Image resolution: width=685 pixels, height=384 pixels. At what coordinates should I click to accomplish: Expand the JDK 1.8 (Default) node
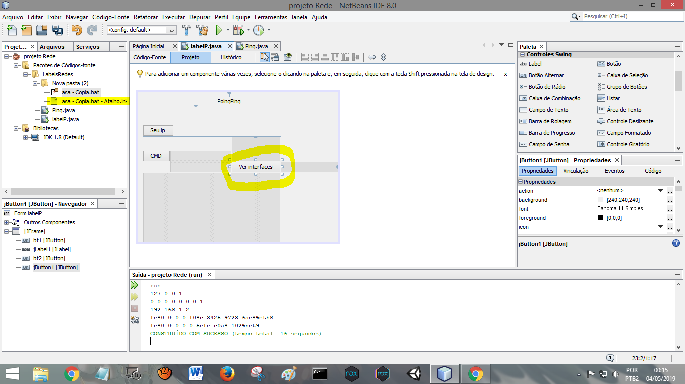tap(26, 137)
